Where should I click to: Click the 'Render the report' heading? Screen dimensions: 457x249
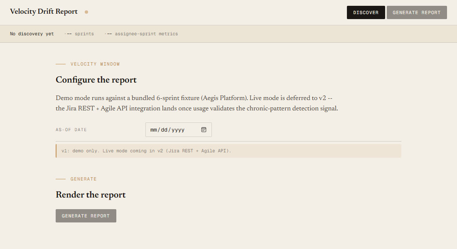pyautogui.click(x=91, y=195)
